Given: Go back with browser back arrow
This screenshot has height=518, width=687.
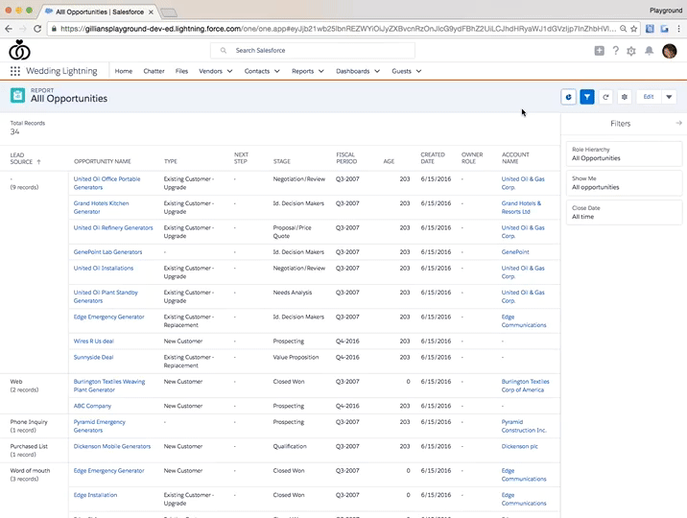Looking at the screenshot, I should [9, 29].
